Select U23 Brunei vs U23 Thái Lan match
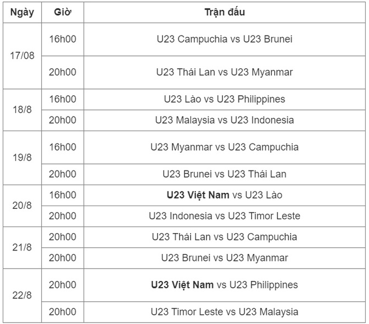 pos(224,174)
